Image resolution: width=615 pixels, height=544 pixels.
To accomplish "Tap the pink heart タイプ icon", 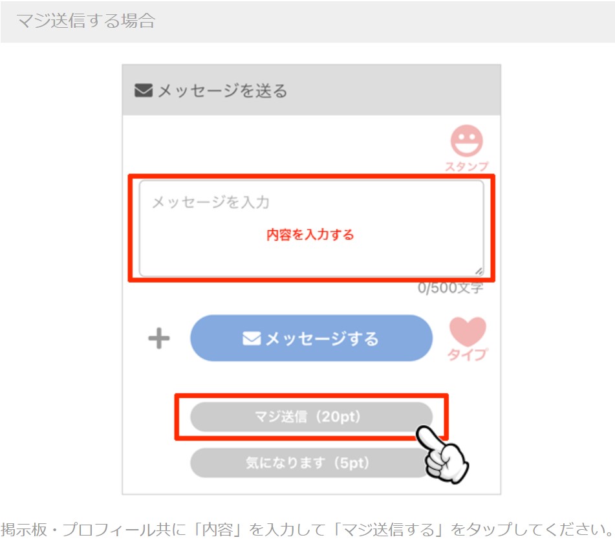I will [x=468, y=331].
